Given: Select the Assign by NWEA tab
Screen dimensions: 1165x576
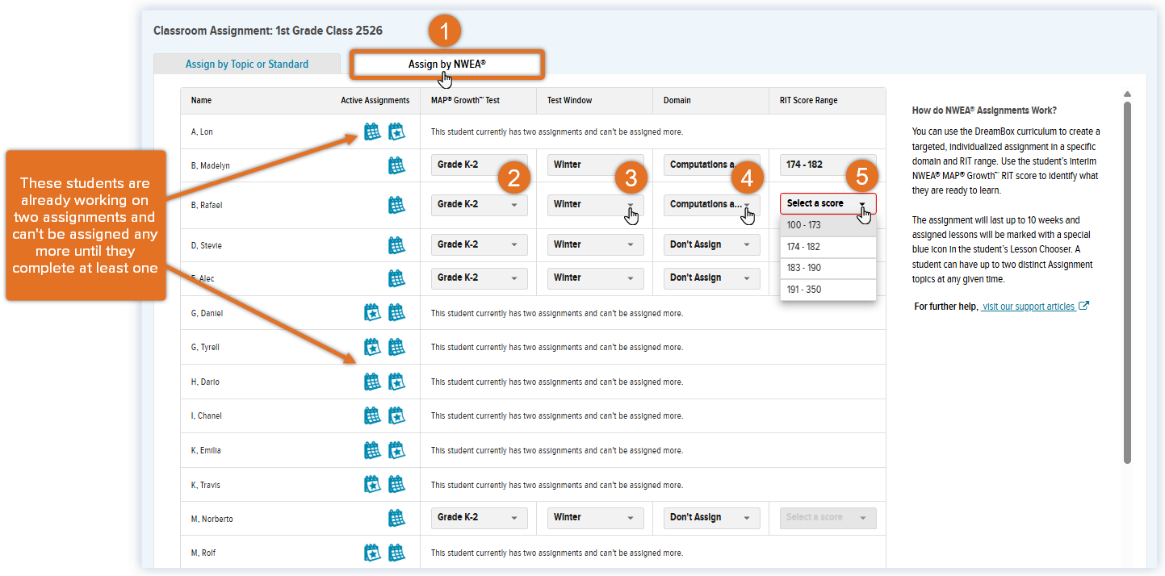Looking at the screenshot, I should [446, 64].
